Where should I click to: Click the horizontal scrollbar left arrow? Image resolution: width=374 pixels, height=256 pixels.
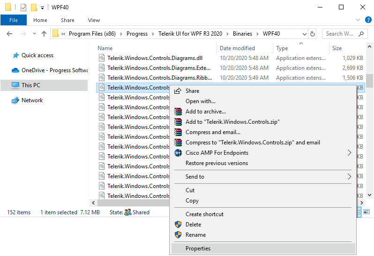[93, 203]
